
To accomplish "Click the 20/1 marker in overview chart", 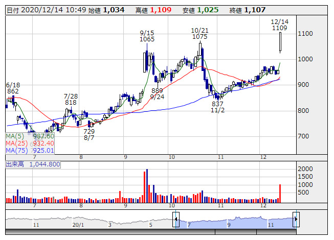I will pyautogui.click(x=78, y=225).
